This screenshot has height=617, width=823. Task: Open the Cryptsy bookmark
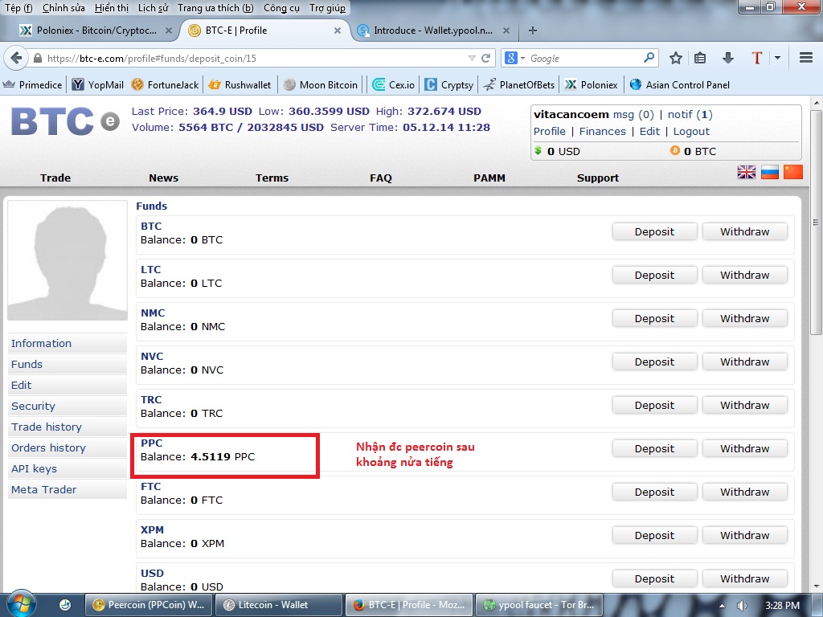click(449, 84)
